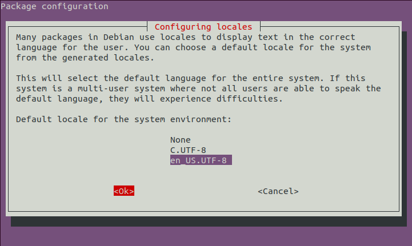Click the Configuring locales dialog title

pyautogui.click(x=203, y=27)
